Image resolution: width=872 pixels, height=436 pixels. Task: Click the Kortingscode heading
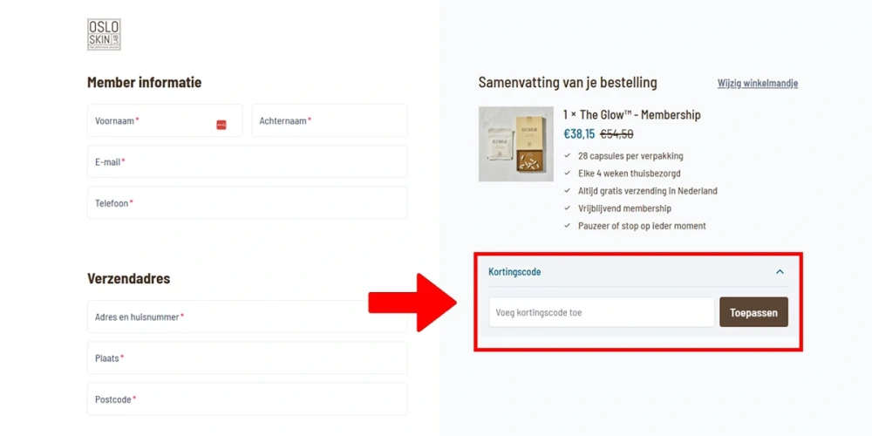coord(514,272)
